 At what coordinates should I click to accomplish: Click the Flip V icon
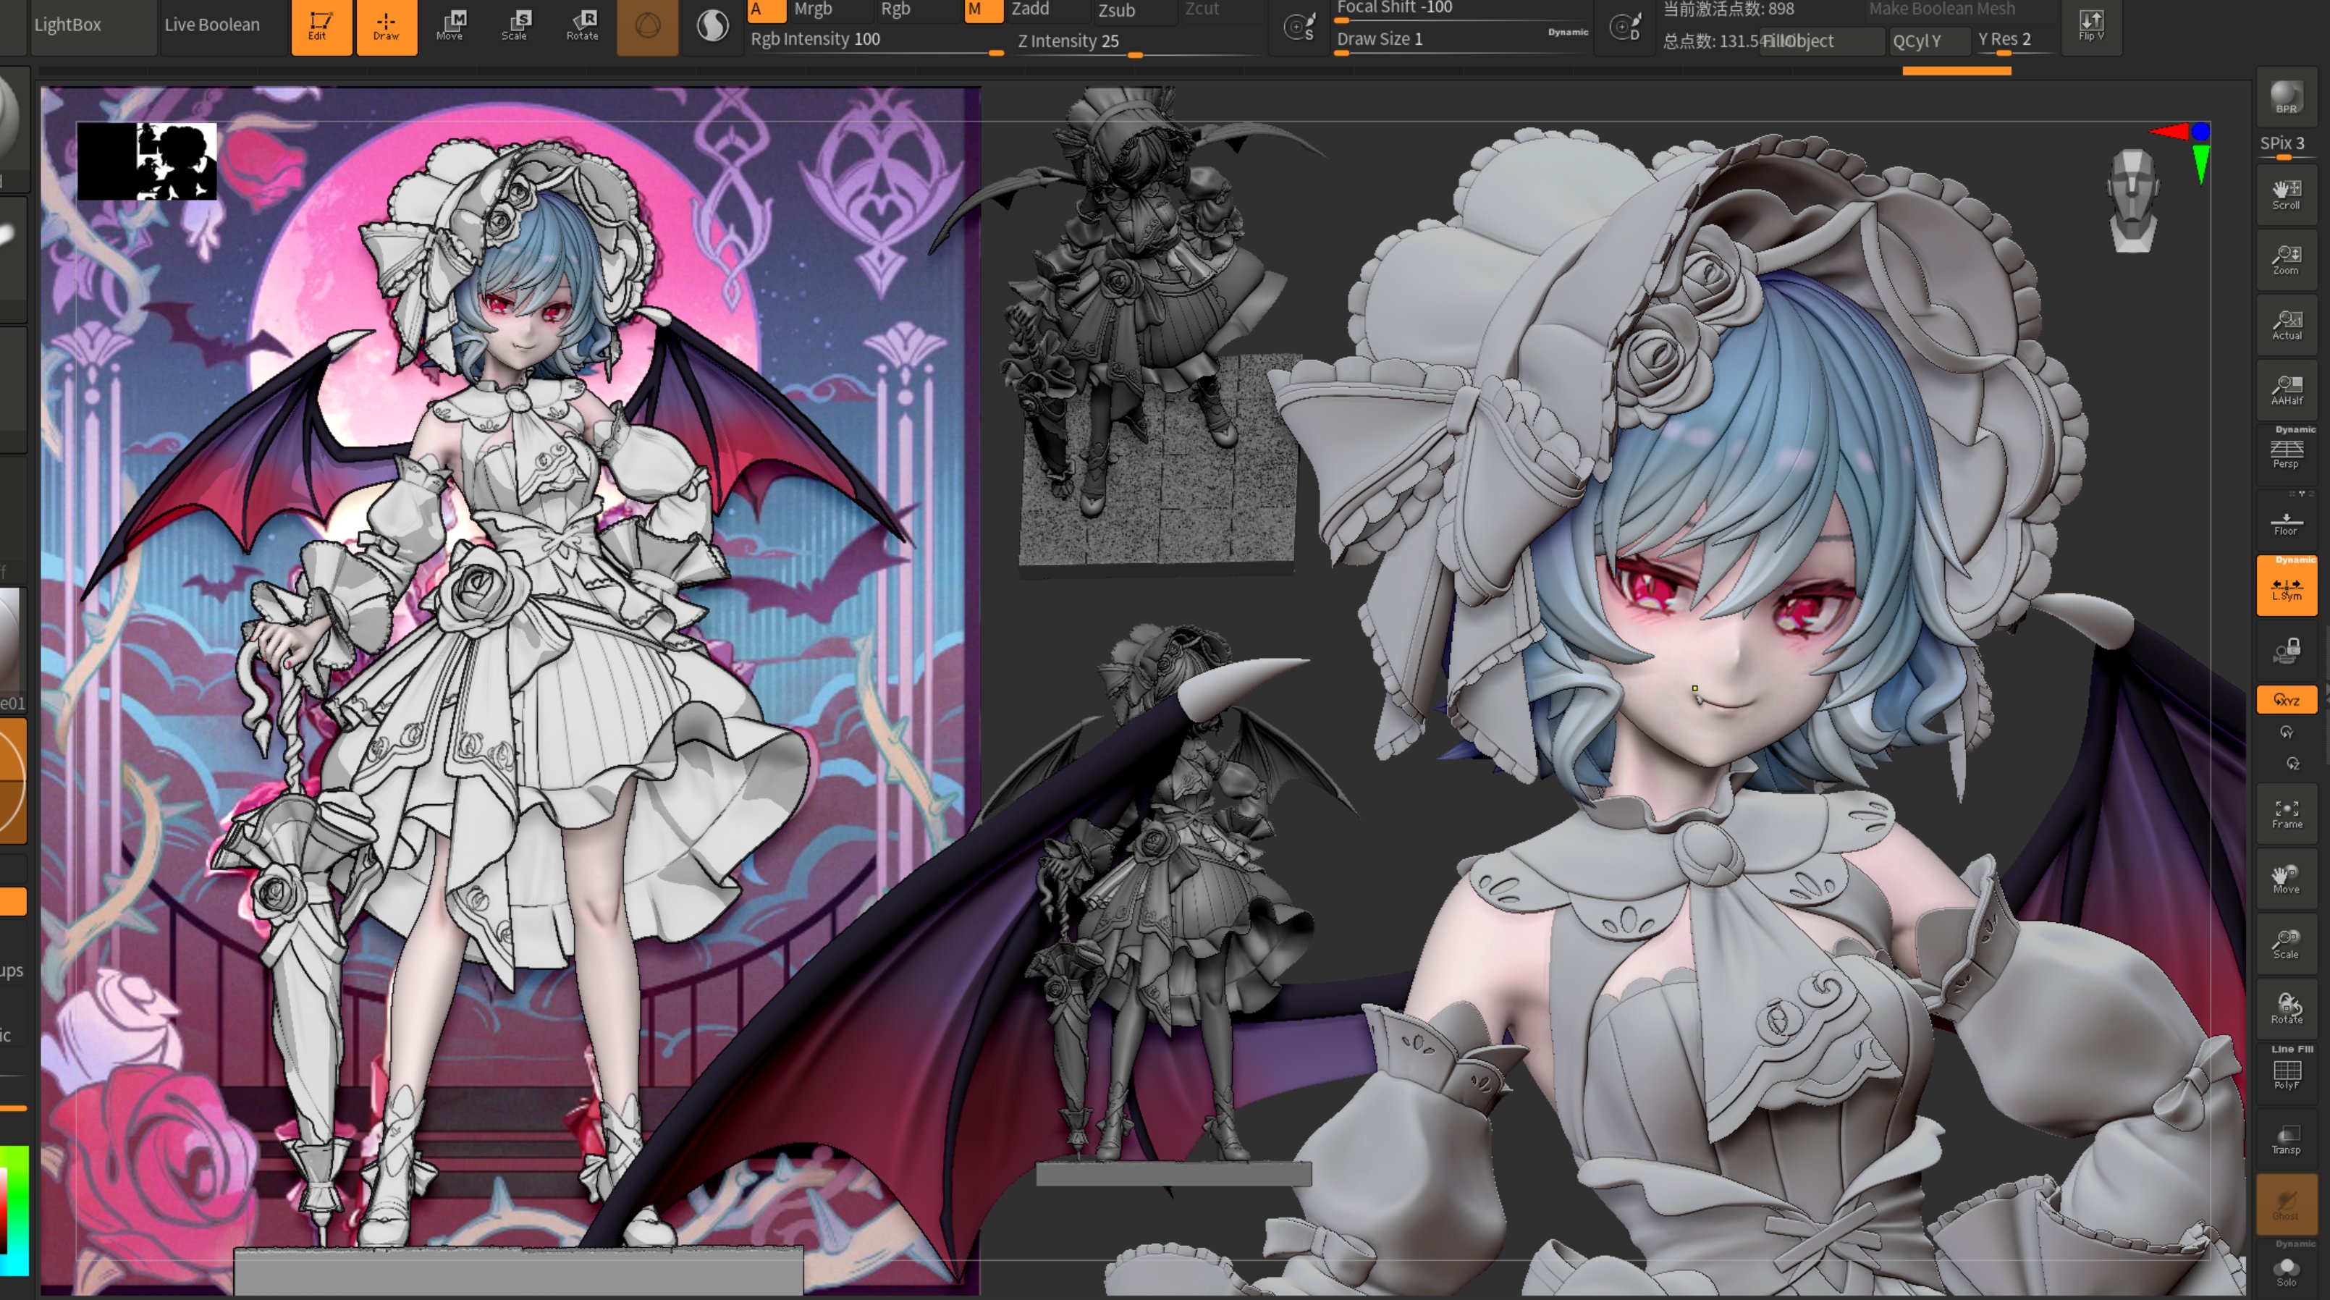2090,26
